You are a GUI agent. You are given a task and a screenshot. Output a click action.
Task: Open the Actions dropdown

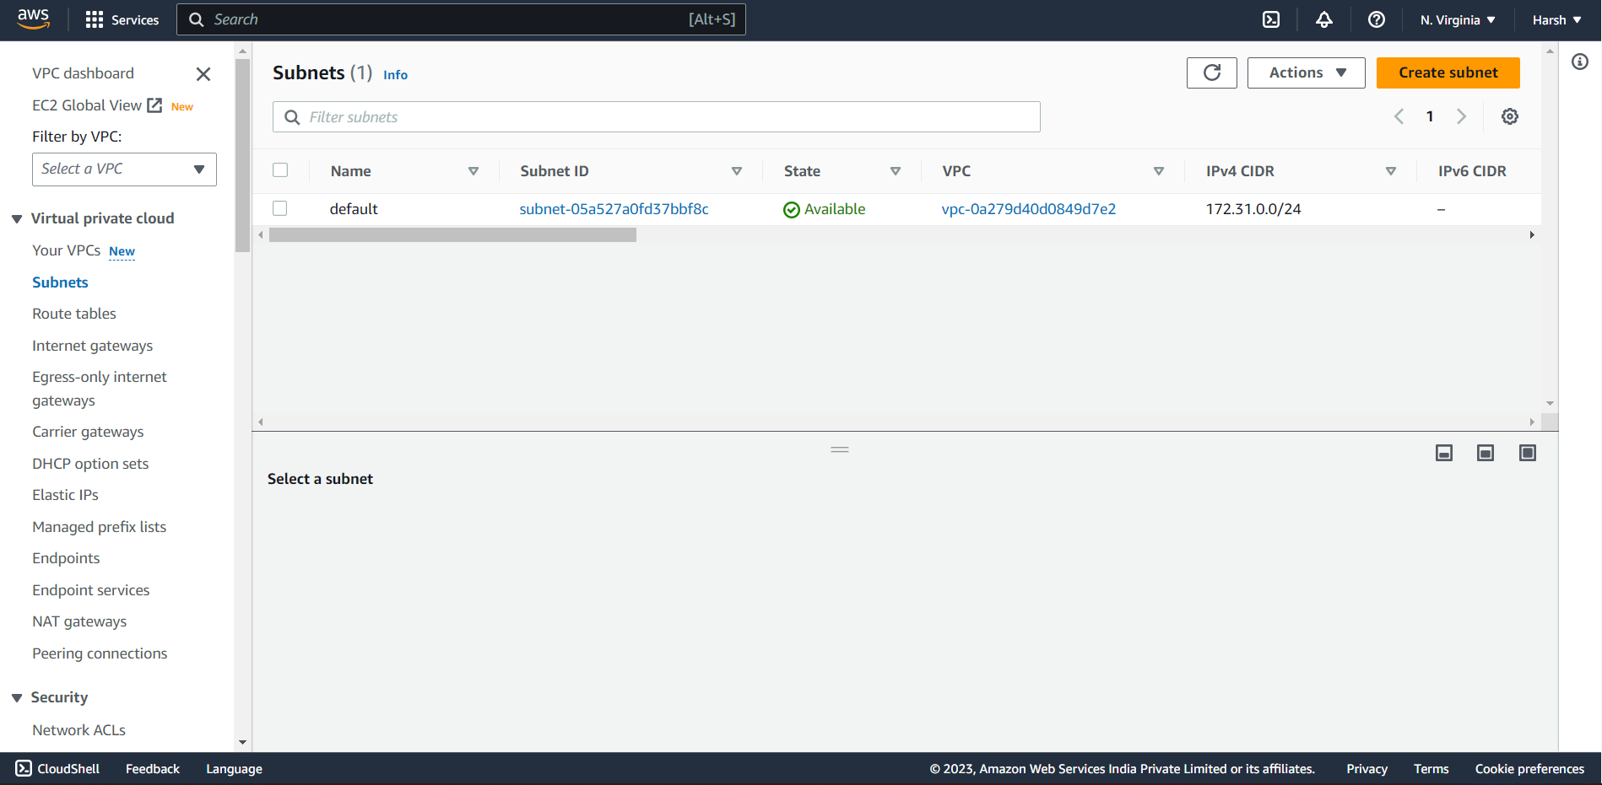coord(1305,73)
